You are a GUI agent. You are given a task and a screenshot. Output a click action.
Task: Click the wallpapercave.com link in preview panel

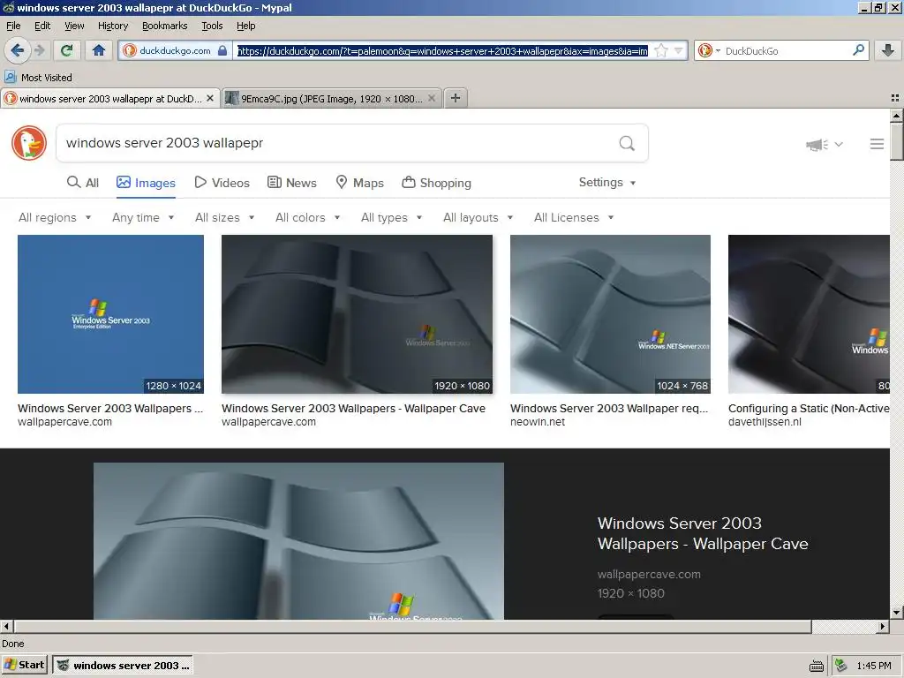[649, 574]
